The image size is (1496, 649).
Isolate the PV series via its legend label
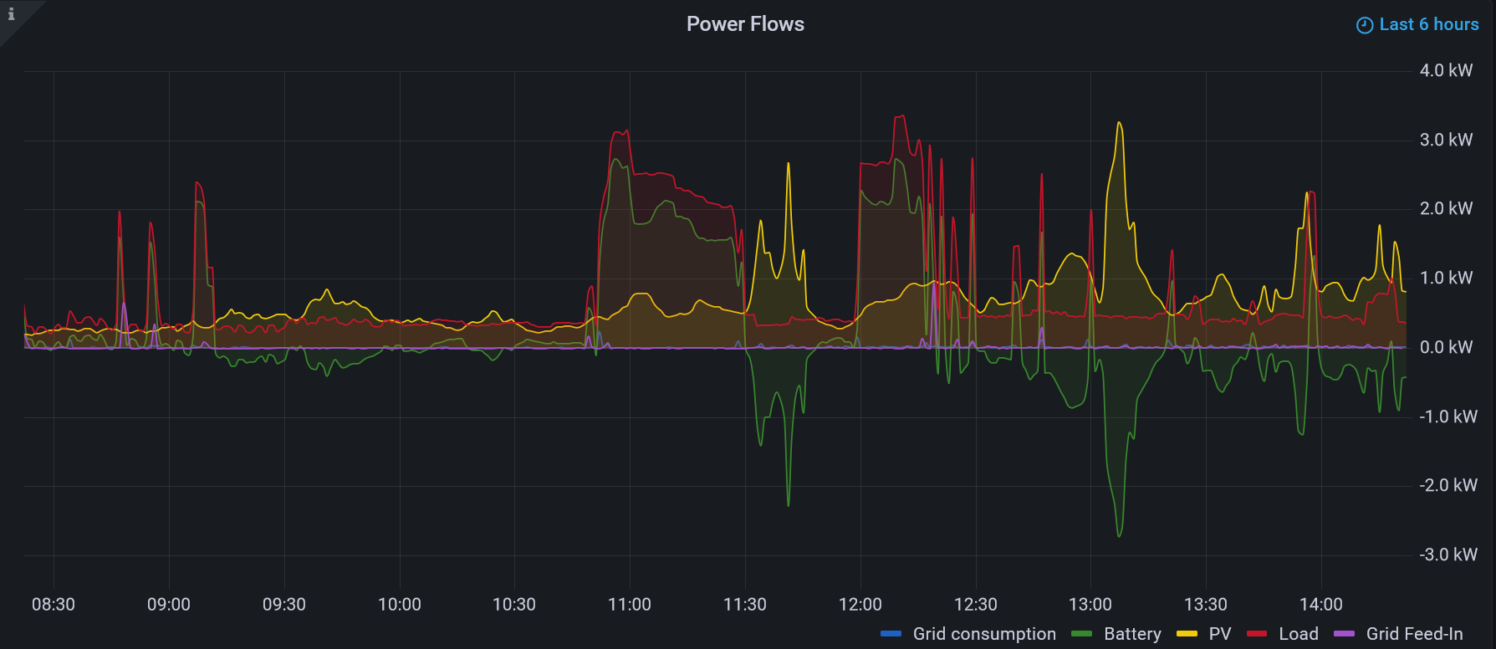pos(1220,634)
